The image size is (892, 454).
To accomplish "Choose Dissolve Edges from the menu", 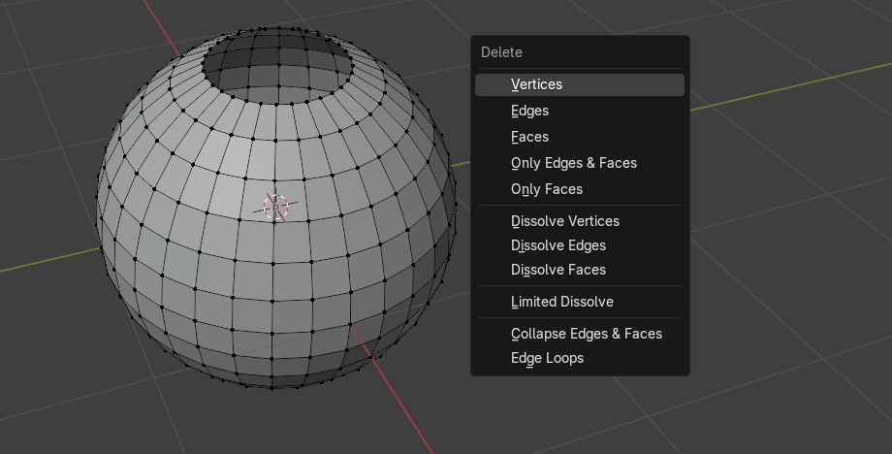I will pyautogui.click(x=557, y=245).
